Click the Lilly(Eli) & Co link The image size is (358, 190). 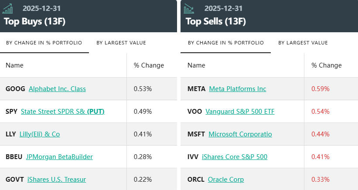click(x=40, y=134)
